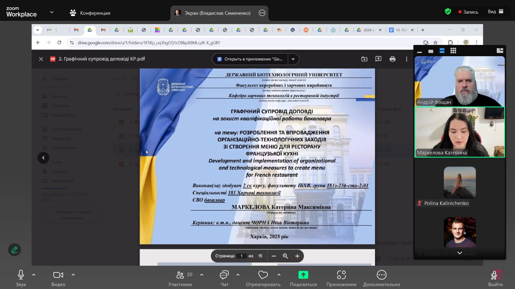
Task: Open the Вид view layout menu
Action: point(496,12)
